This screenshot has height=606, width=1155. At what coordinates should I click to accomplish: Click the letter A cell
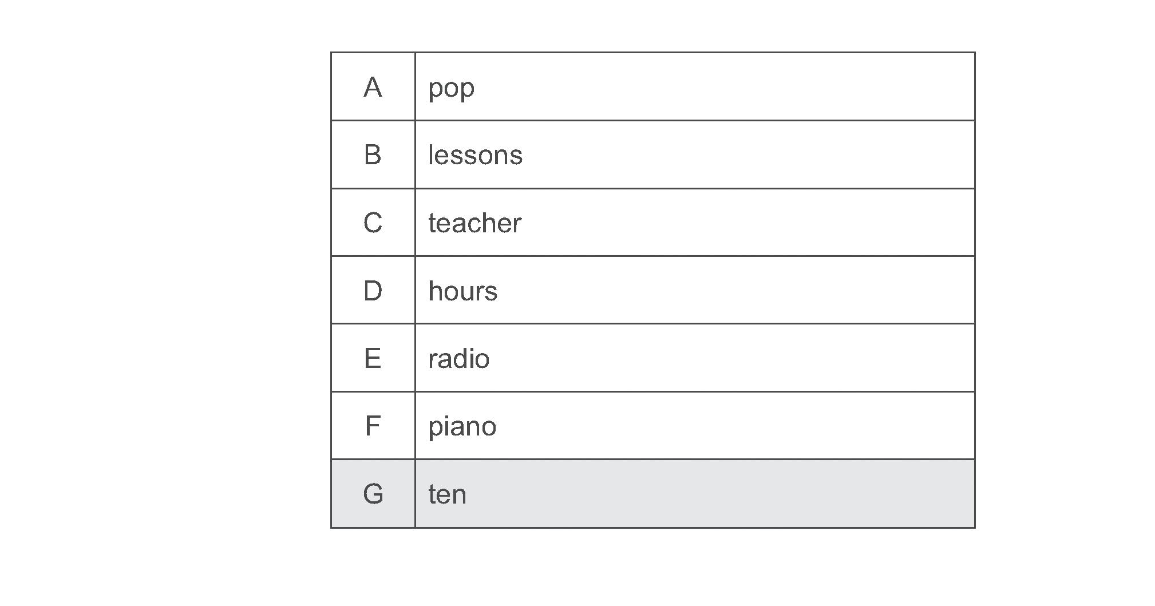373,87
